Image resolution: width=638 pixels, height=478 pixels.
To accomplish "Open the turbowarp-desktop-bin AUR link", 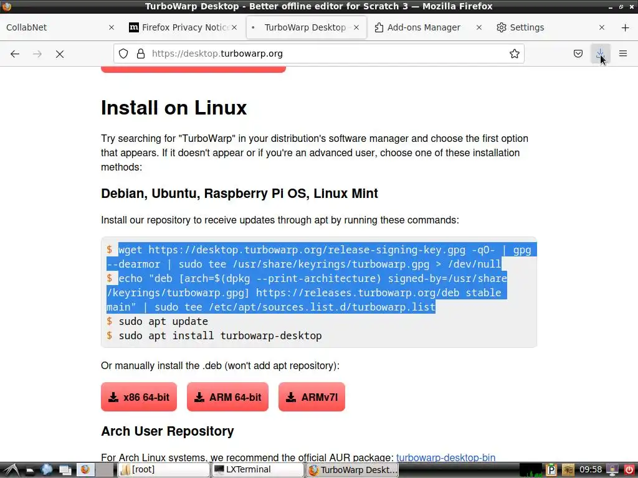I will (445, 457).
